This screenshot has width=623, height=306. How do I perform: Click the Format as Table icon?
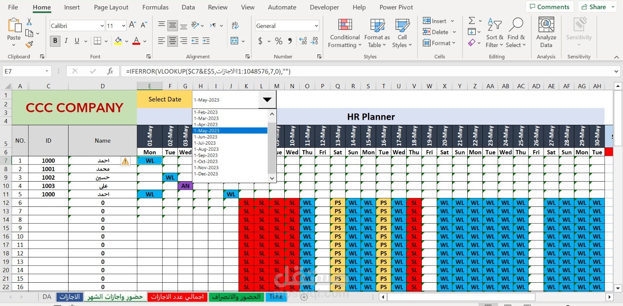point(377,25)
